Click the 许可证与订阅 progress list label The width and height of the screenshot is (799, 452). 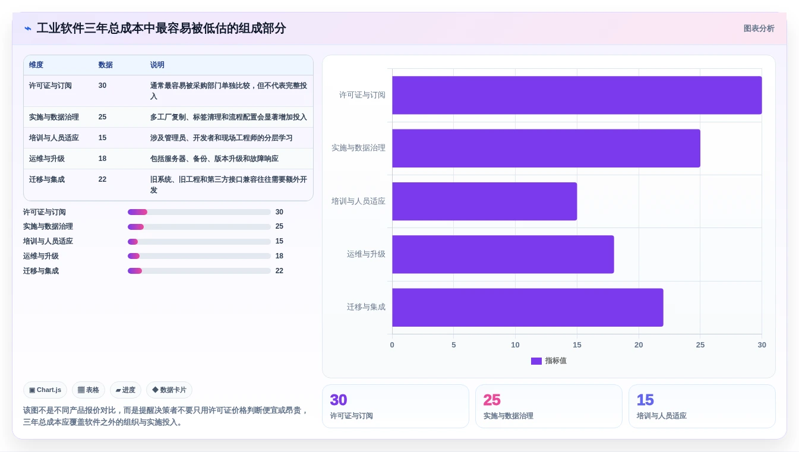(x=45, y=212)
